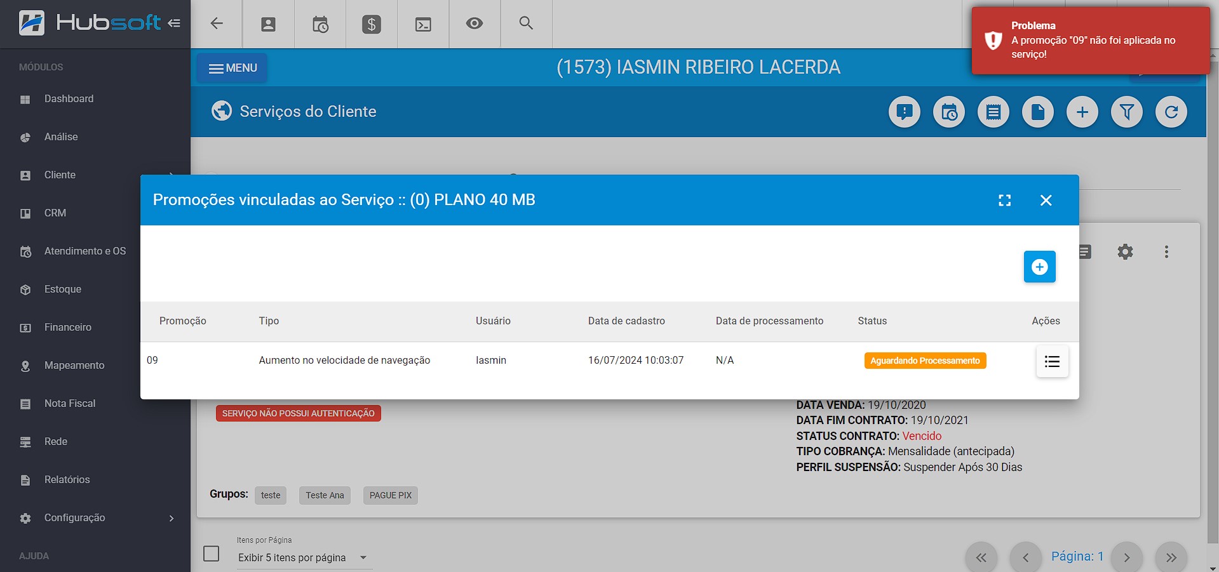Check the select-all checkbox at bottom

(212, 554)
